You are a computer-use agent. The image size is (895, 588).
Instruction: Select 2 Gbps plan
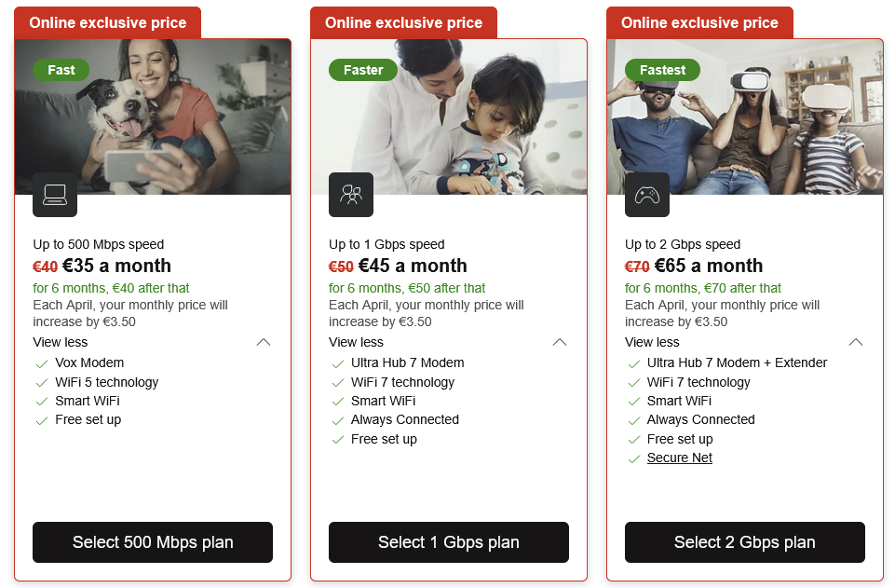tap(745, 541)
